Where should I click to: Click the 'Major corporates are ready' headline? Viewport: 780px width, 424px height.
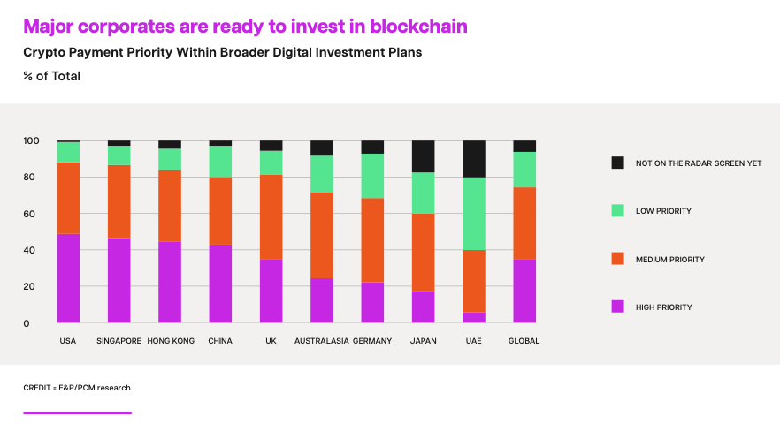245,26
